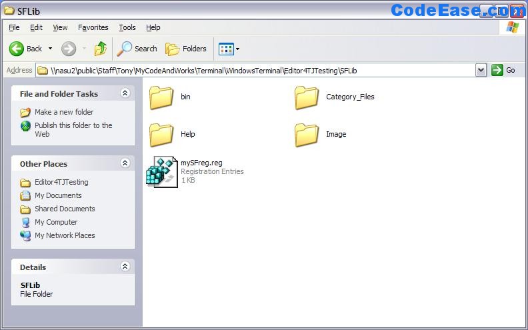
Task: Collapse the File and Folder Tasks panel
Action: pos(125,93)
